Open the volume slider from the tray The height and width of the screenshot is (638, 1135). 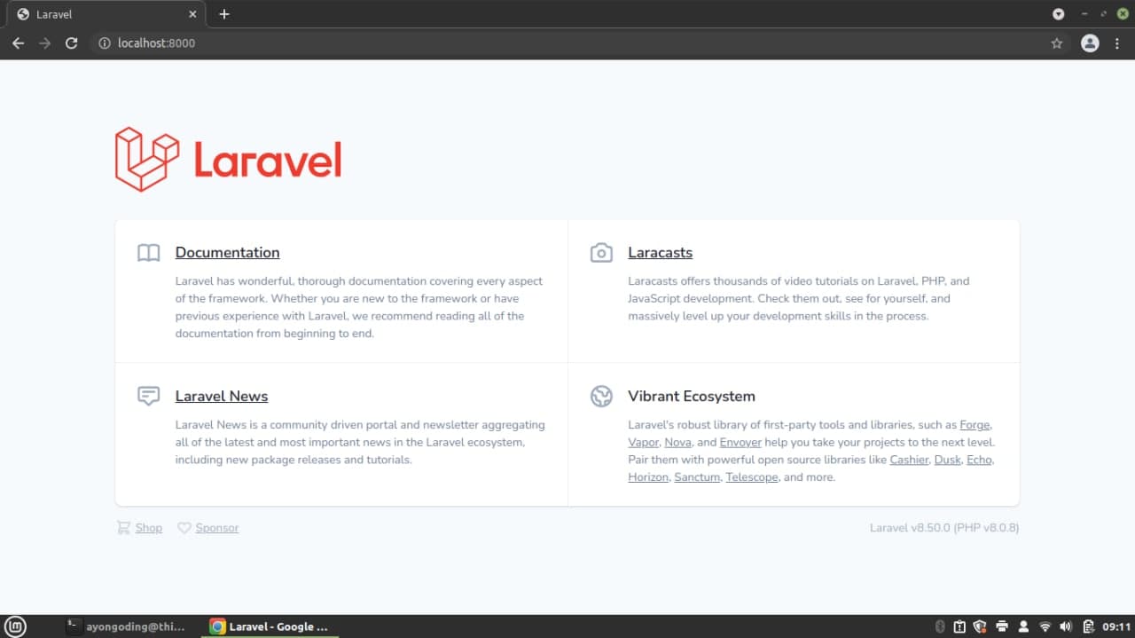click(1068, 626)
